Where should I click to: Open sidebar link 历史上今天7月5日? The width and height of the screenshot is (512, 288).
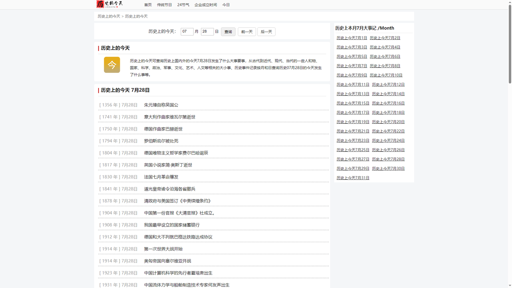(x=352, y=57)
